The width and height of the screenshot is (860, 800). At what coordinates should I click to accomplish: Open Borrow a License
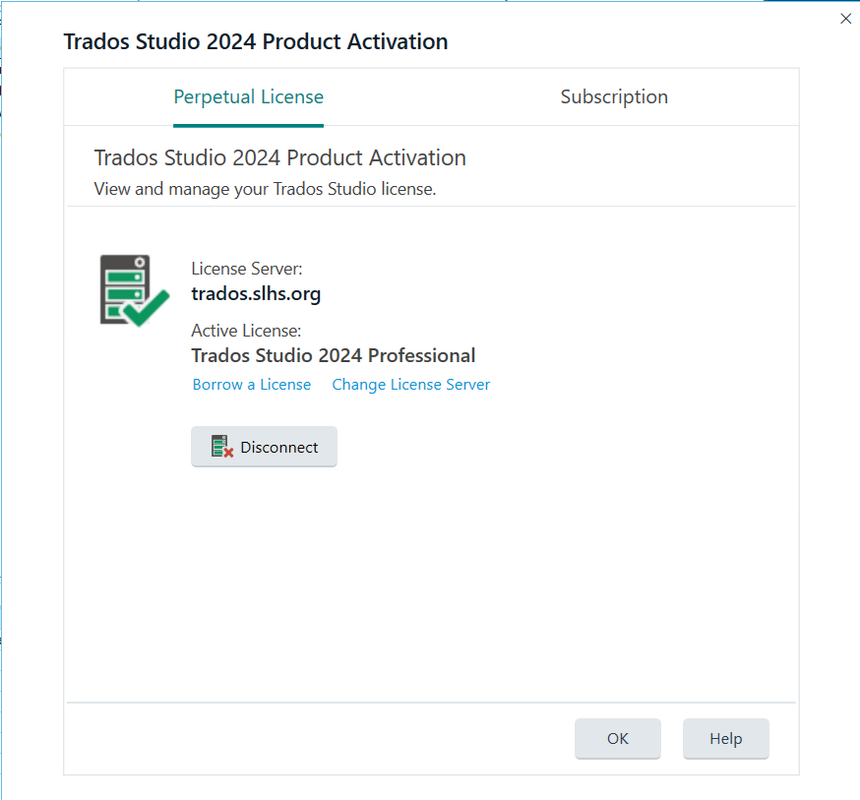point(251,384)
